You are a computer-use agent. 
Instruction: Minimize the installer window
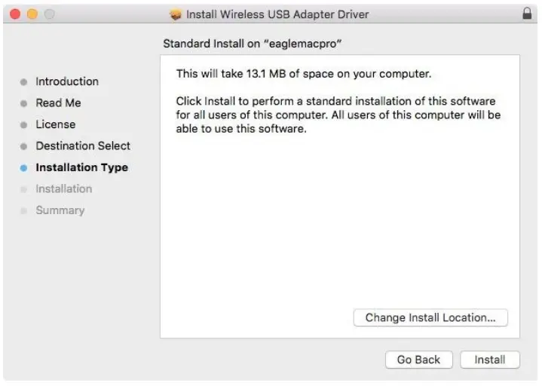coord(32,14)
